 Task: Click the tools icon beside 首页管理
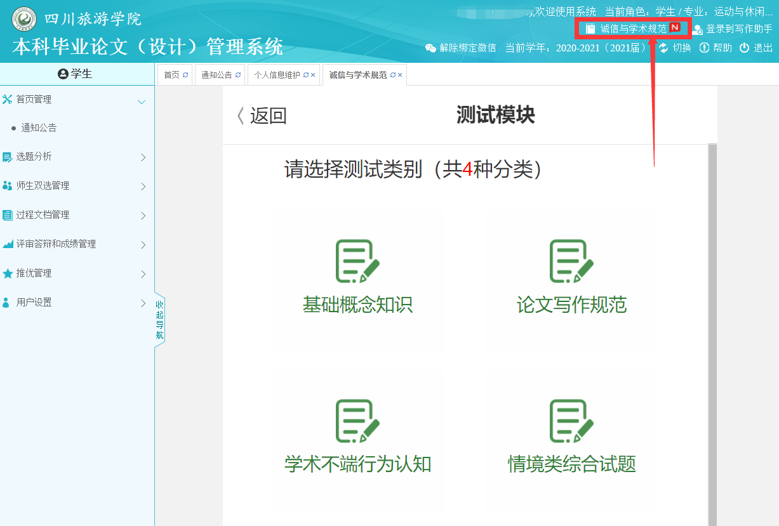(x=8, y=99)
